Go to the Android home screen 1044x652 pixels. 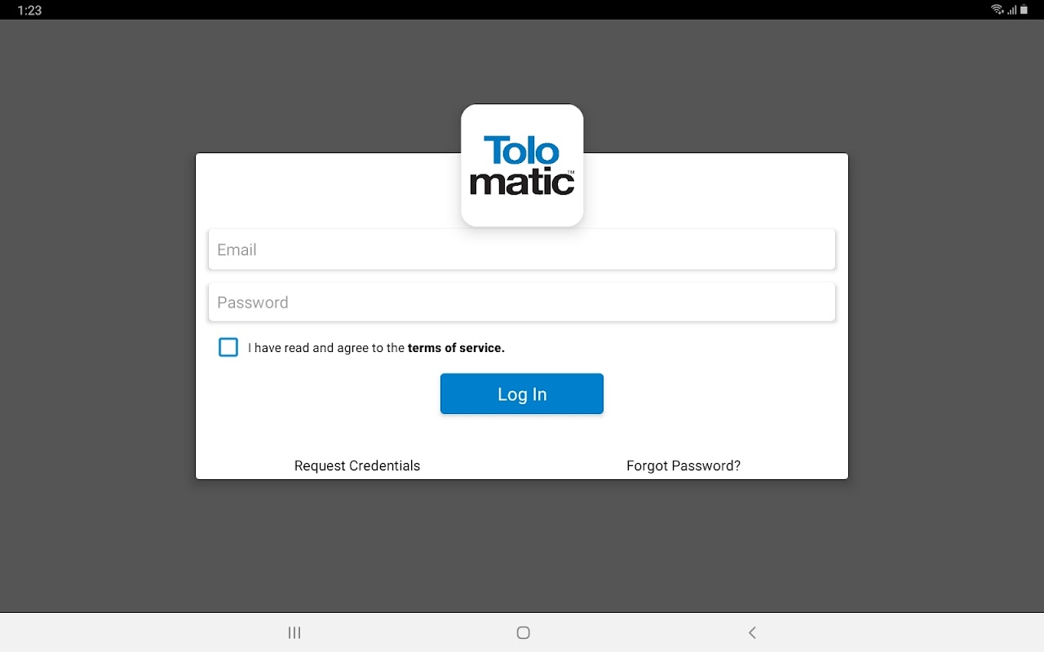click(x=524, y=632)
